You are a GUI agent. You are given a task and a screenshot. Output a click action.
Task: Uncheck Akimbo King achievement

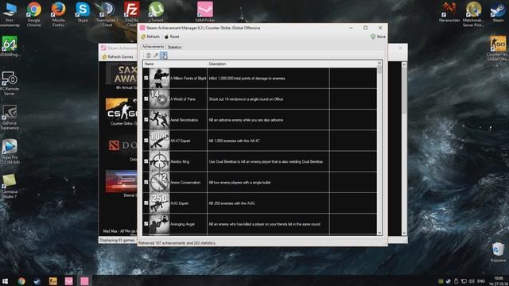(x=146, y=161)
